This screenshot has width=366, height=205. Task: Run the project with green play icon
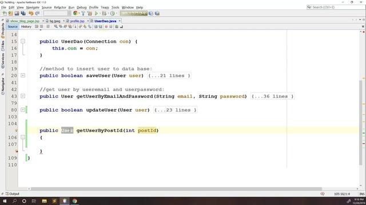(96, 14)
